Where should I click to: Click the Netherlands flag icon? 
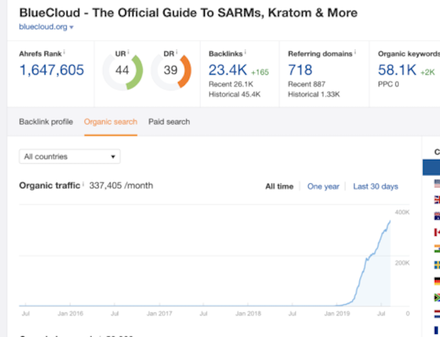(x=437, y=314)
